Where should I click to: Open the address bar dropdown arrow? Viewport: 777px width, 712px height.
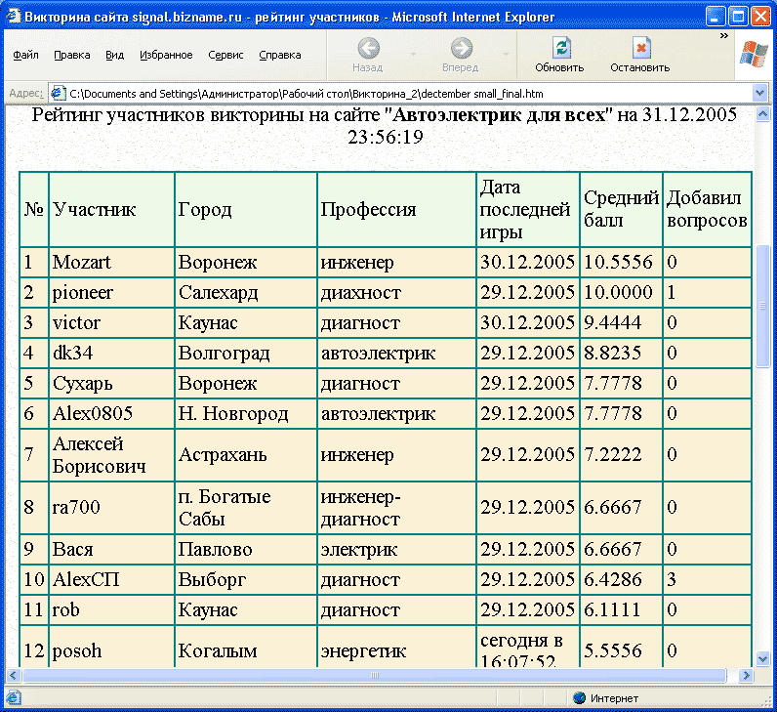[x=759, y=93]
